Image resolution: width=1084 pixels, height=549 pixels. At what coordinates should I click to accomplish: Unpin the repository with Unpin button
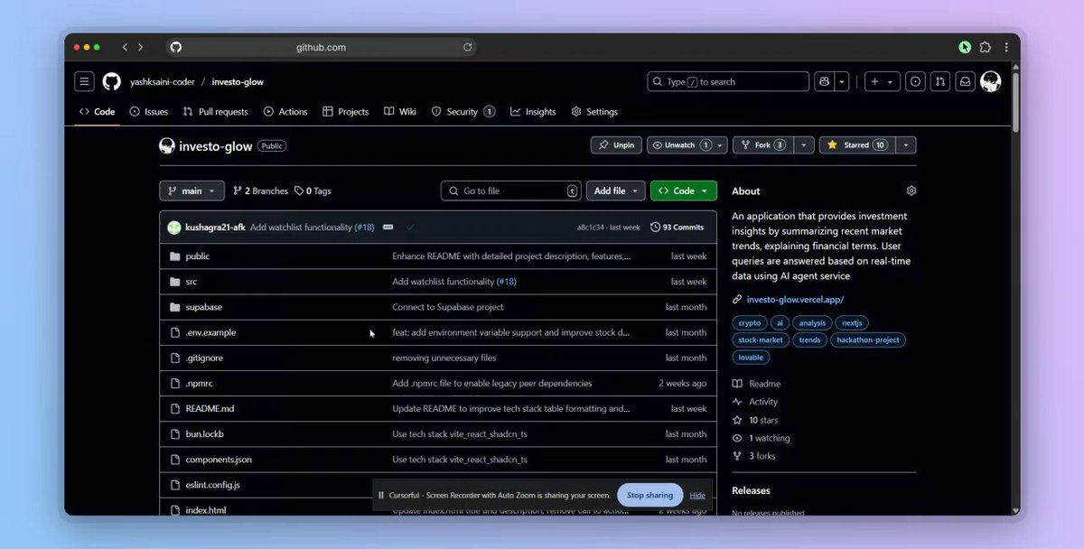(x=616, y=144)
